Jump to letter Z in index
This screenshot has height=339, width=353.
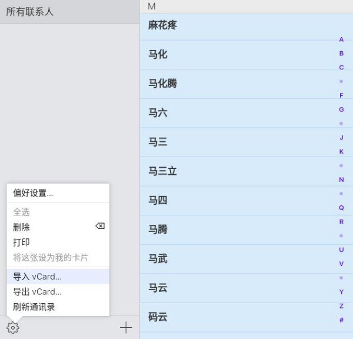[341, 306]
